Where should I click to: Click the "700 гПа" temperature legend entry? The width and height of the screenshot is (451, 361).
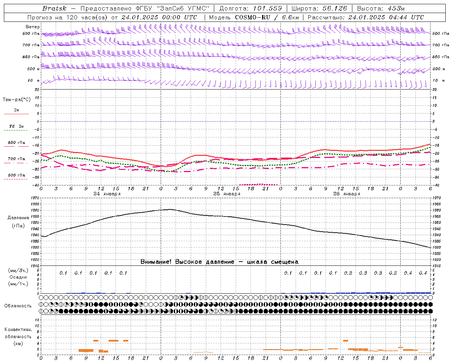(16, 159)
